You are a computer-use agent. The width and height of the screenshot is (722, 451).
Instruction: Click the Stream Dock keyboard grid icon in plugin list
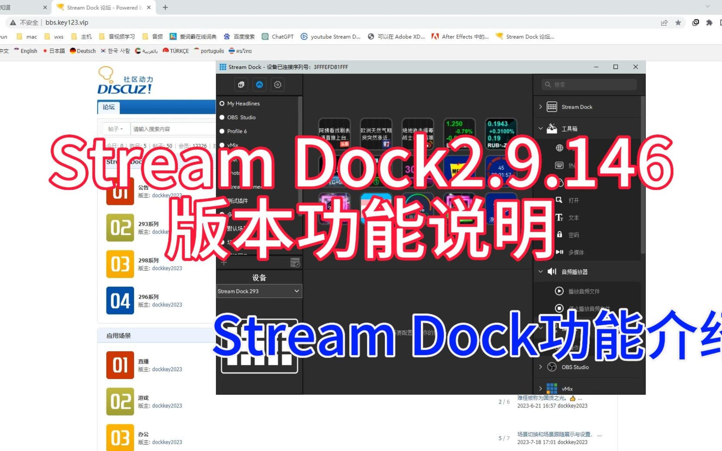[x=552, y=107]
